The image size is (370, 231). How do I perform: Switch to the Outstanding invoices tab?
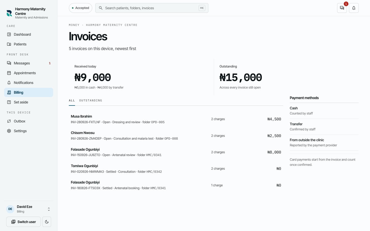tap(91, 101)
